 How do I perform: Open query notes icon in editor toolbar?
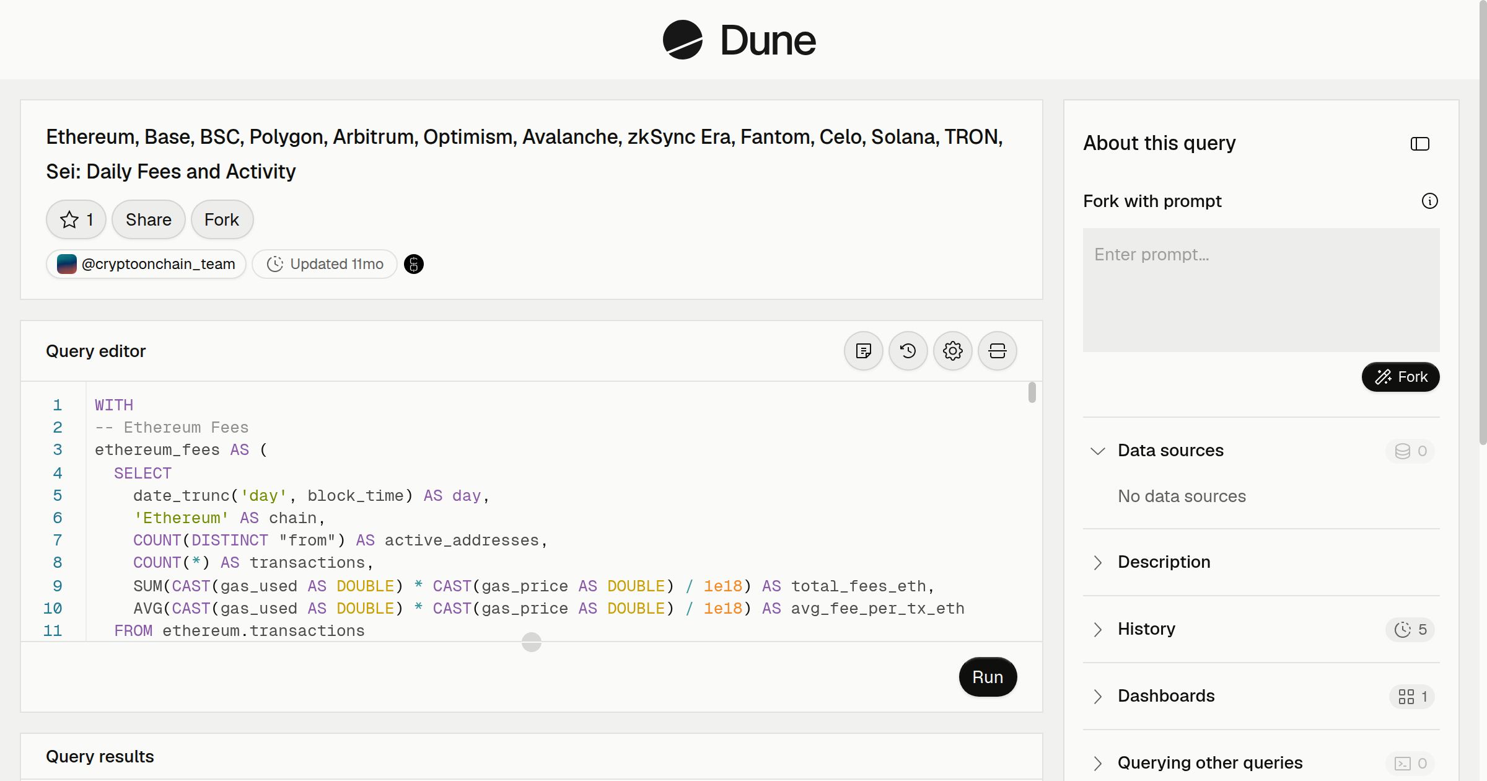[864, 351]
